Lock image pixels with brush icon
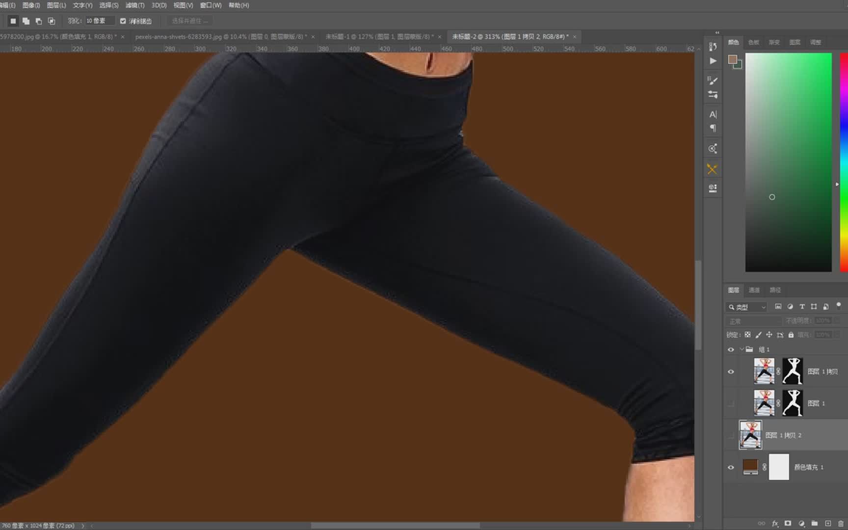Image resolution: width=848 pixels, height=530 pixels. [758, 335]
